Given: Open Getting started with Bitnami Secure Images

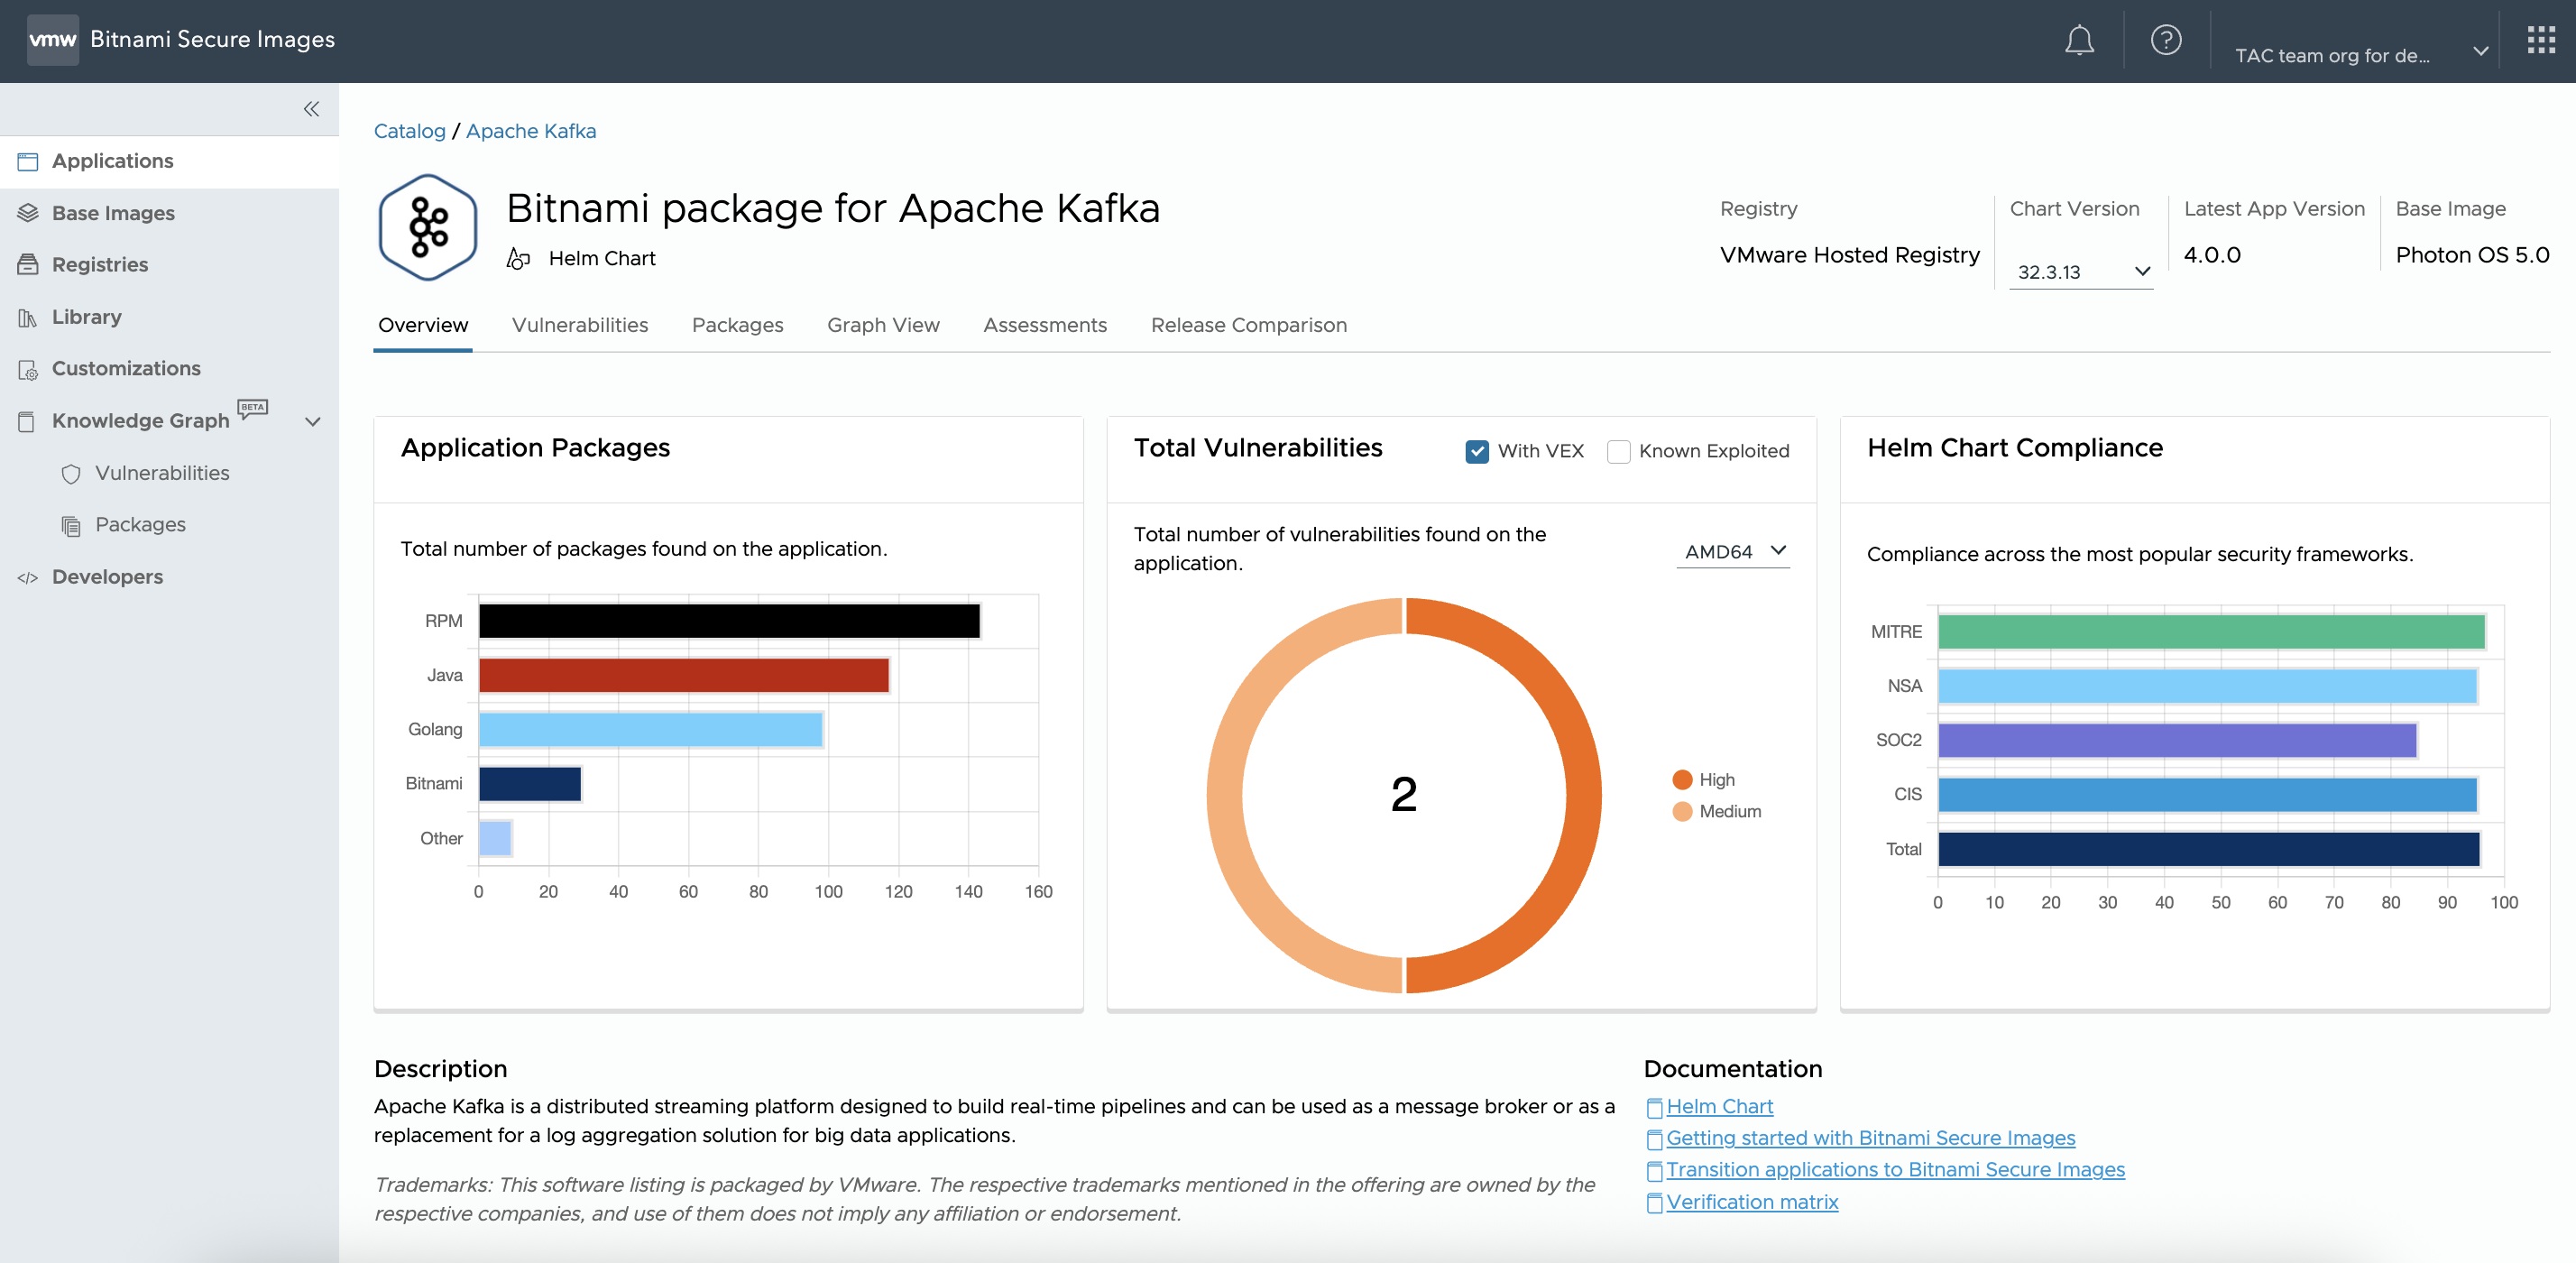Looking at the screenshot, I should [x=1870, y=1139].
